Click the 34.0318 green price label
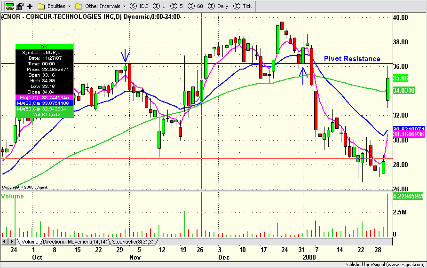This screenshot has width=427, height=268. (404, 90)
